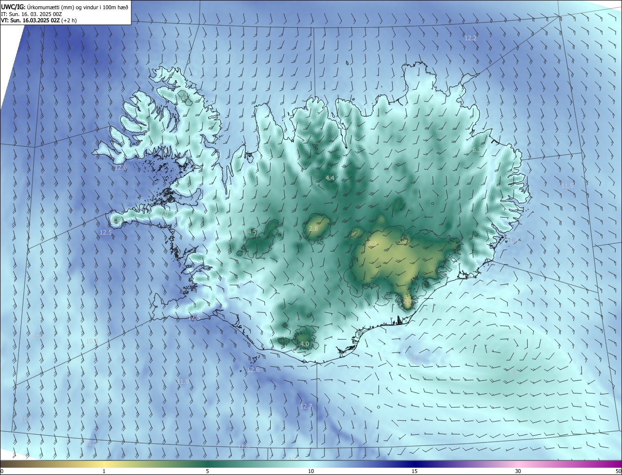The height and width of the screenshot is (475, 622).
Task: Click the 12.6 label off the south coast islands
Action: pos(254,370)
